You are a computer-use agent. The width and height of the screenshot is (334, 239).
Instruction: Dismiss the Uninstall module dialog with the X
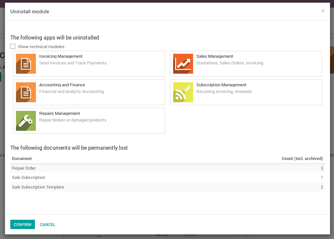tap(323, 11)
